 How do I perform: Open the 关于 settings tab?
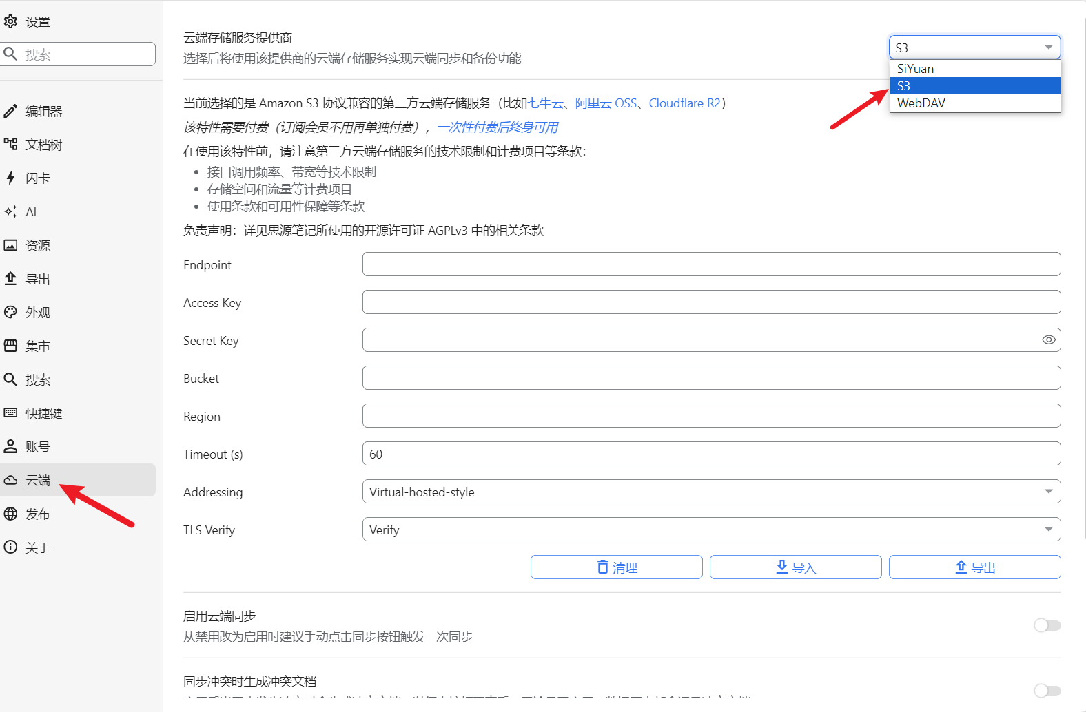coord(78,547)
